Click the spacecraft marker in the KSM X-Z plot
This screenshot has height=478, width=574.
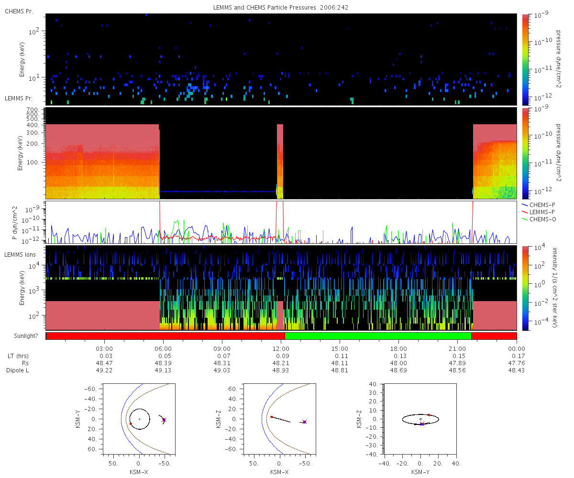pos(304,422)
